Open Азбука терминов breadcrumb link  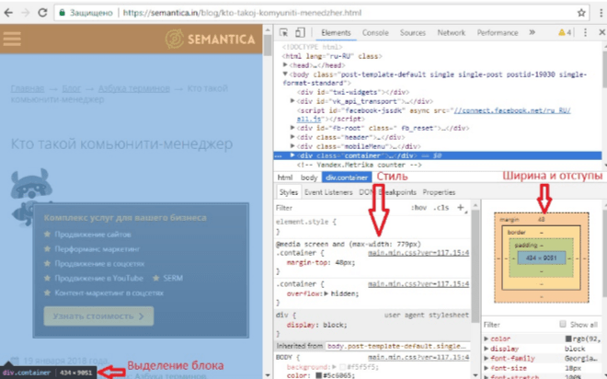pos(134,88)
